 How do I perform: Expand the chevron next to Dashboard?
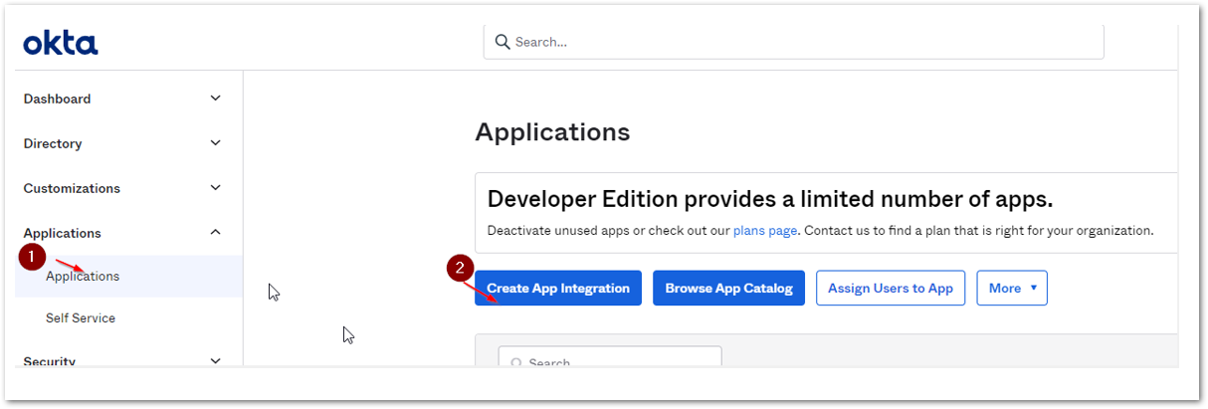216,99
